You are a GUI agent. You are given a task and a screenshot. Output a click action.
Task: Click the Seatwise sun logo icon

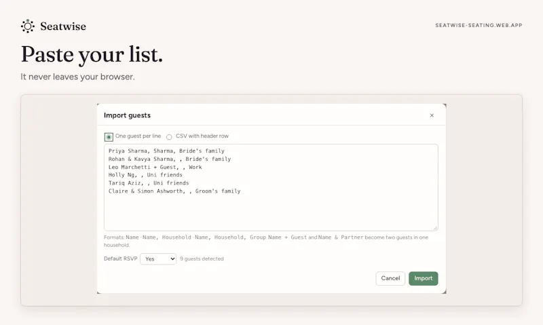coord(28,26)
